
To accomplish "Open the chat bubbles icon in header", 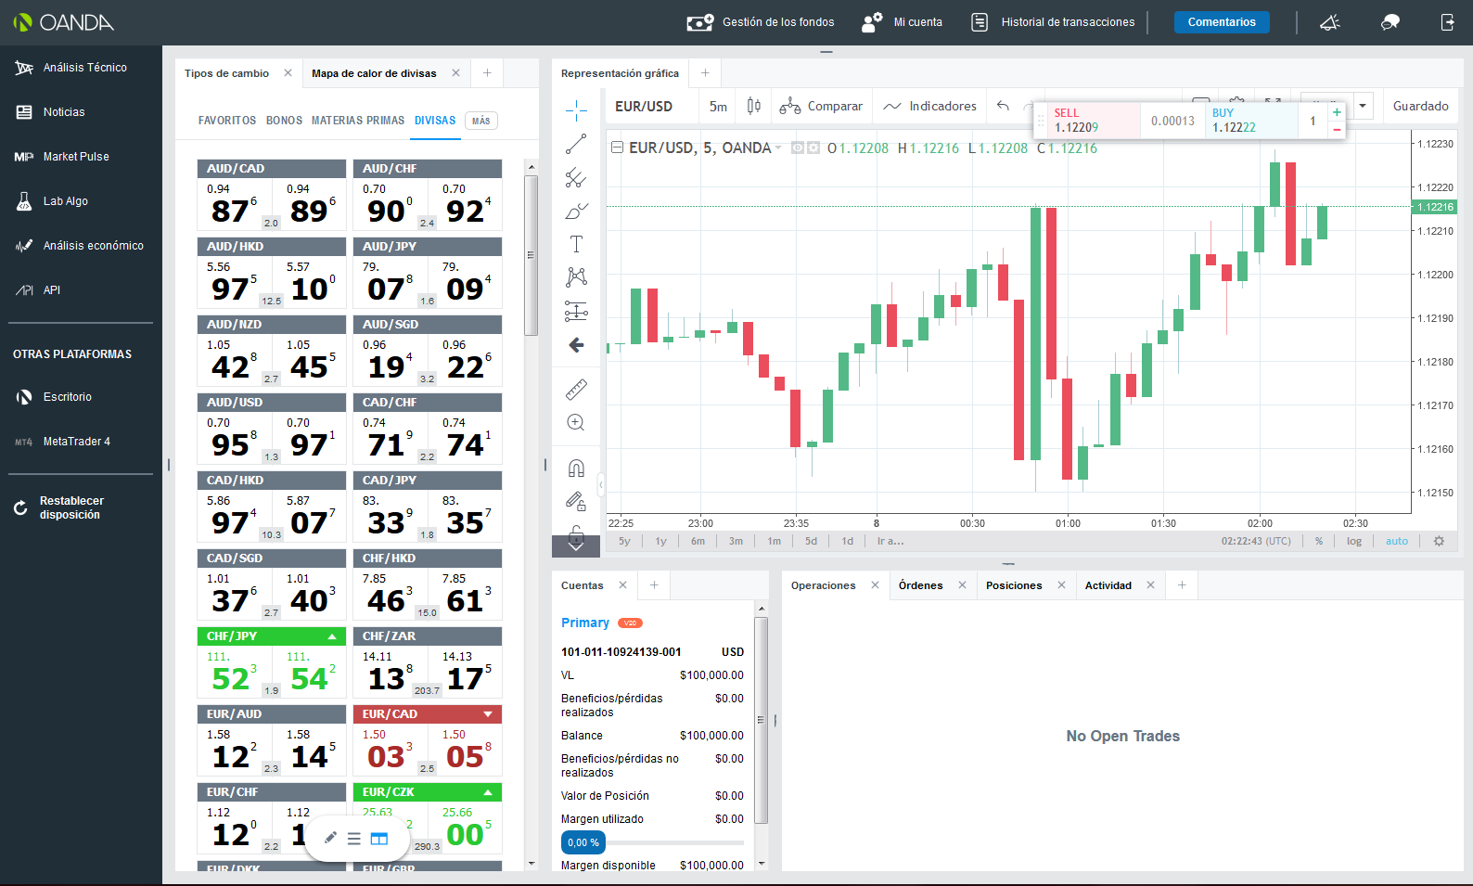I will point(1390,22).
